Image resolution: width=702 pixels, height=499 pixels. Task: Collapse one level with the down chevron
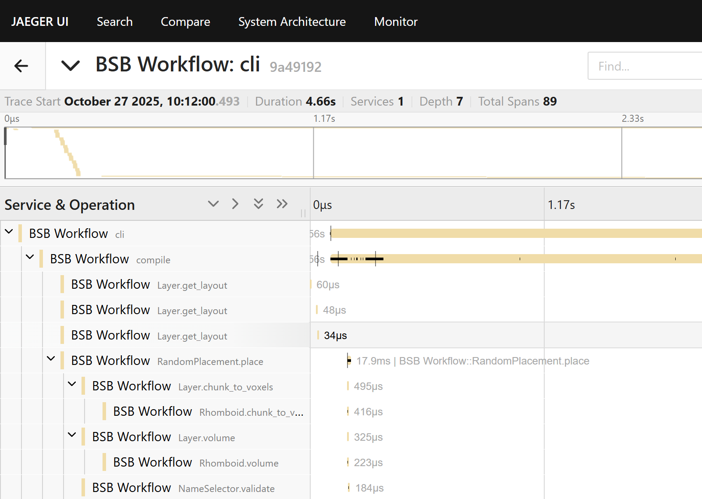213,204
